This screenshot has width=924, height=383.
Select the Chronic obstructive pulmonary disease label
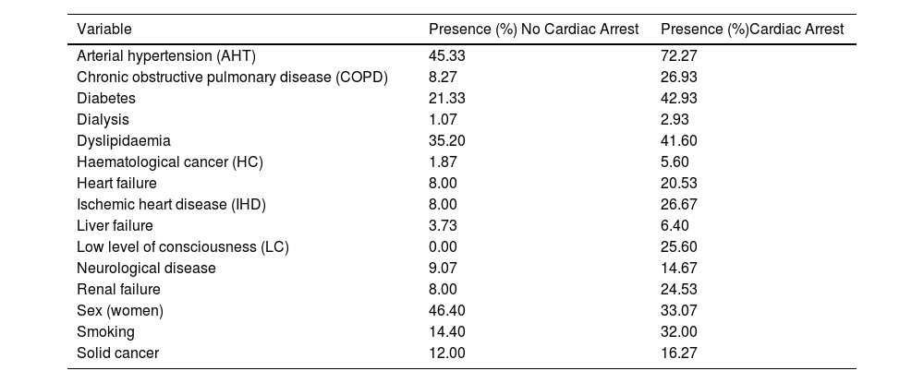point(232,77)
